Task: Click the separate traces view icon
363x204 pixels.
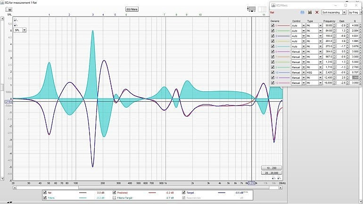Action: tap(251, 9)
